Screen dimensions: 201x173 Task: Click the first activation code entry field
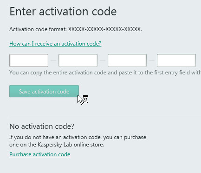click(x=29, y=60)
